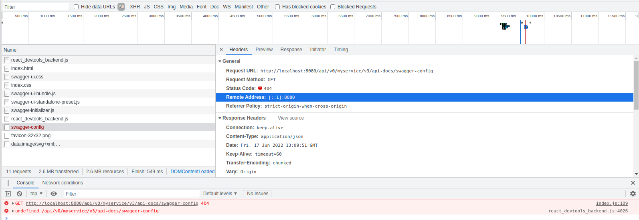Image resolution: width=639 pixels, height=220 pixels.
Task: Collapse the General section
Action: [x=220, y=61]
